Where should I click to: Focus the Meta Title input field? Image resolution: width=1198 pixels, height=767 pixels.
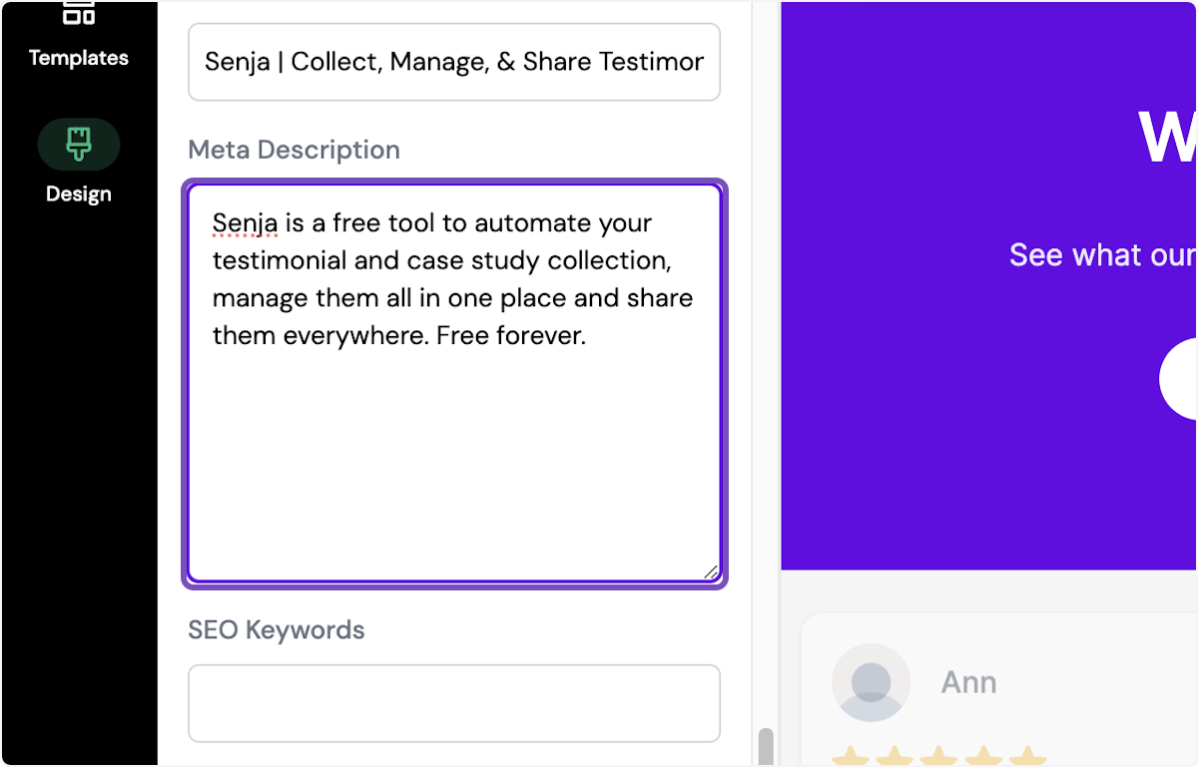(x=454, y=61)
